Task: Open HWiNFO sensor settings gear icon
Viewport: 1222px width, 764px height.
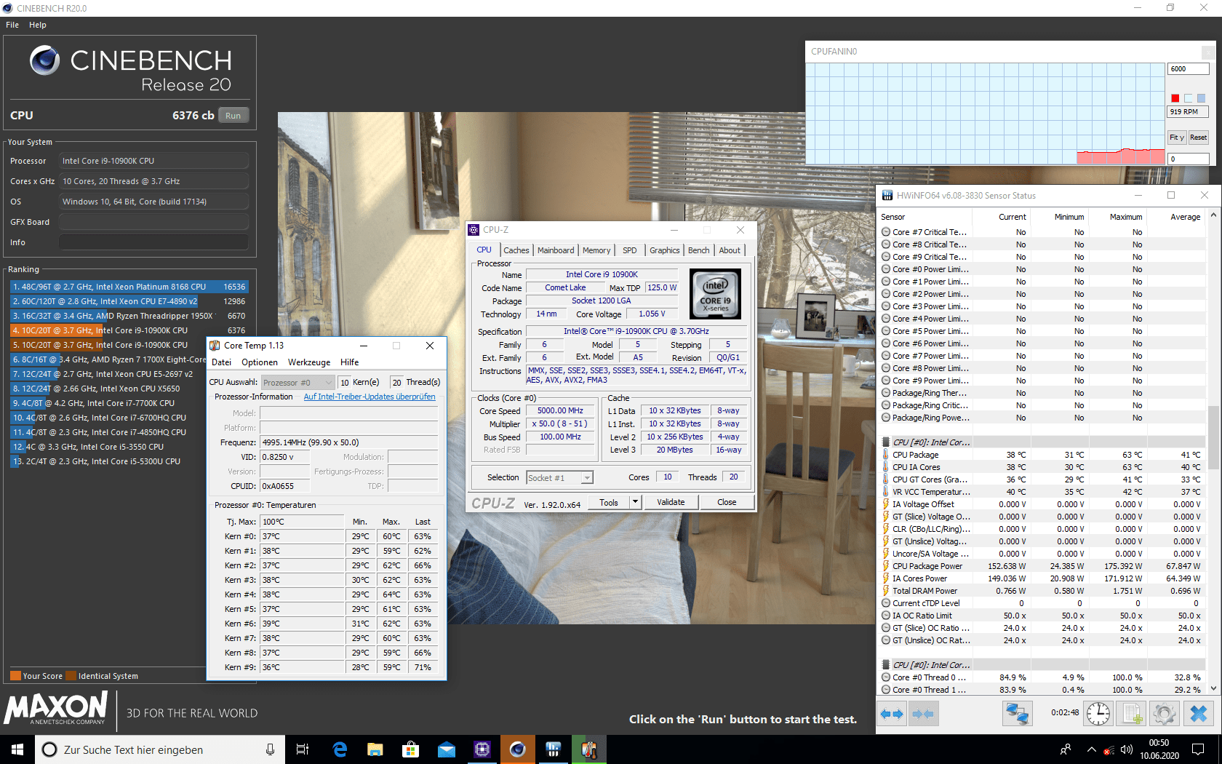Action: pos(1165,714)
